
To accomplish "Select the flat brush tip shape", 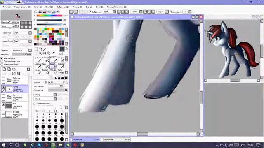I will (66, 78).
